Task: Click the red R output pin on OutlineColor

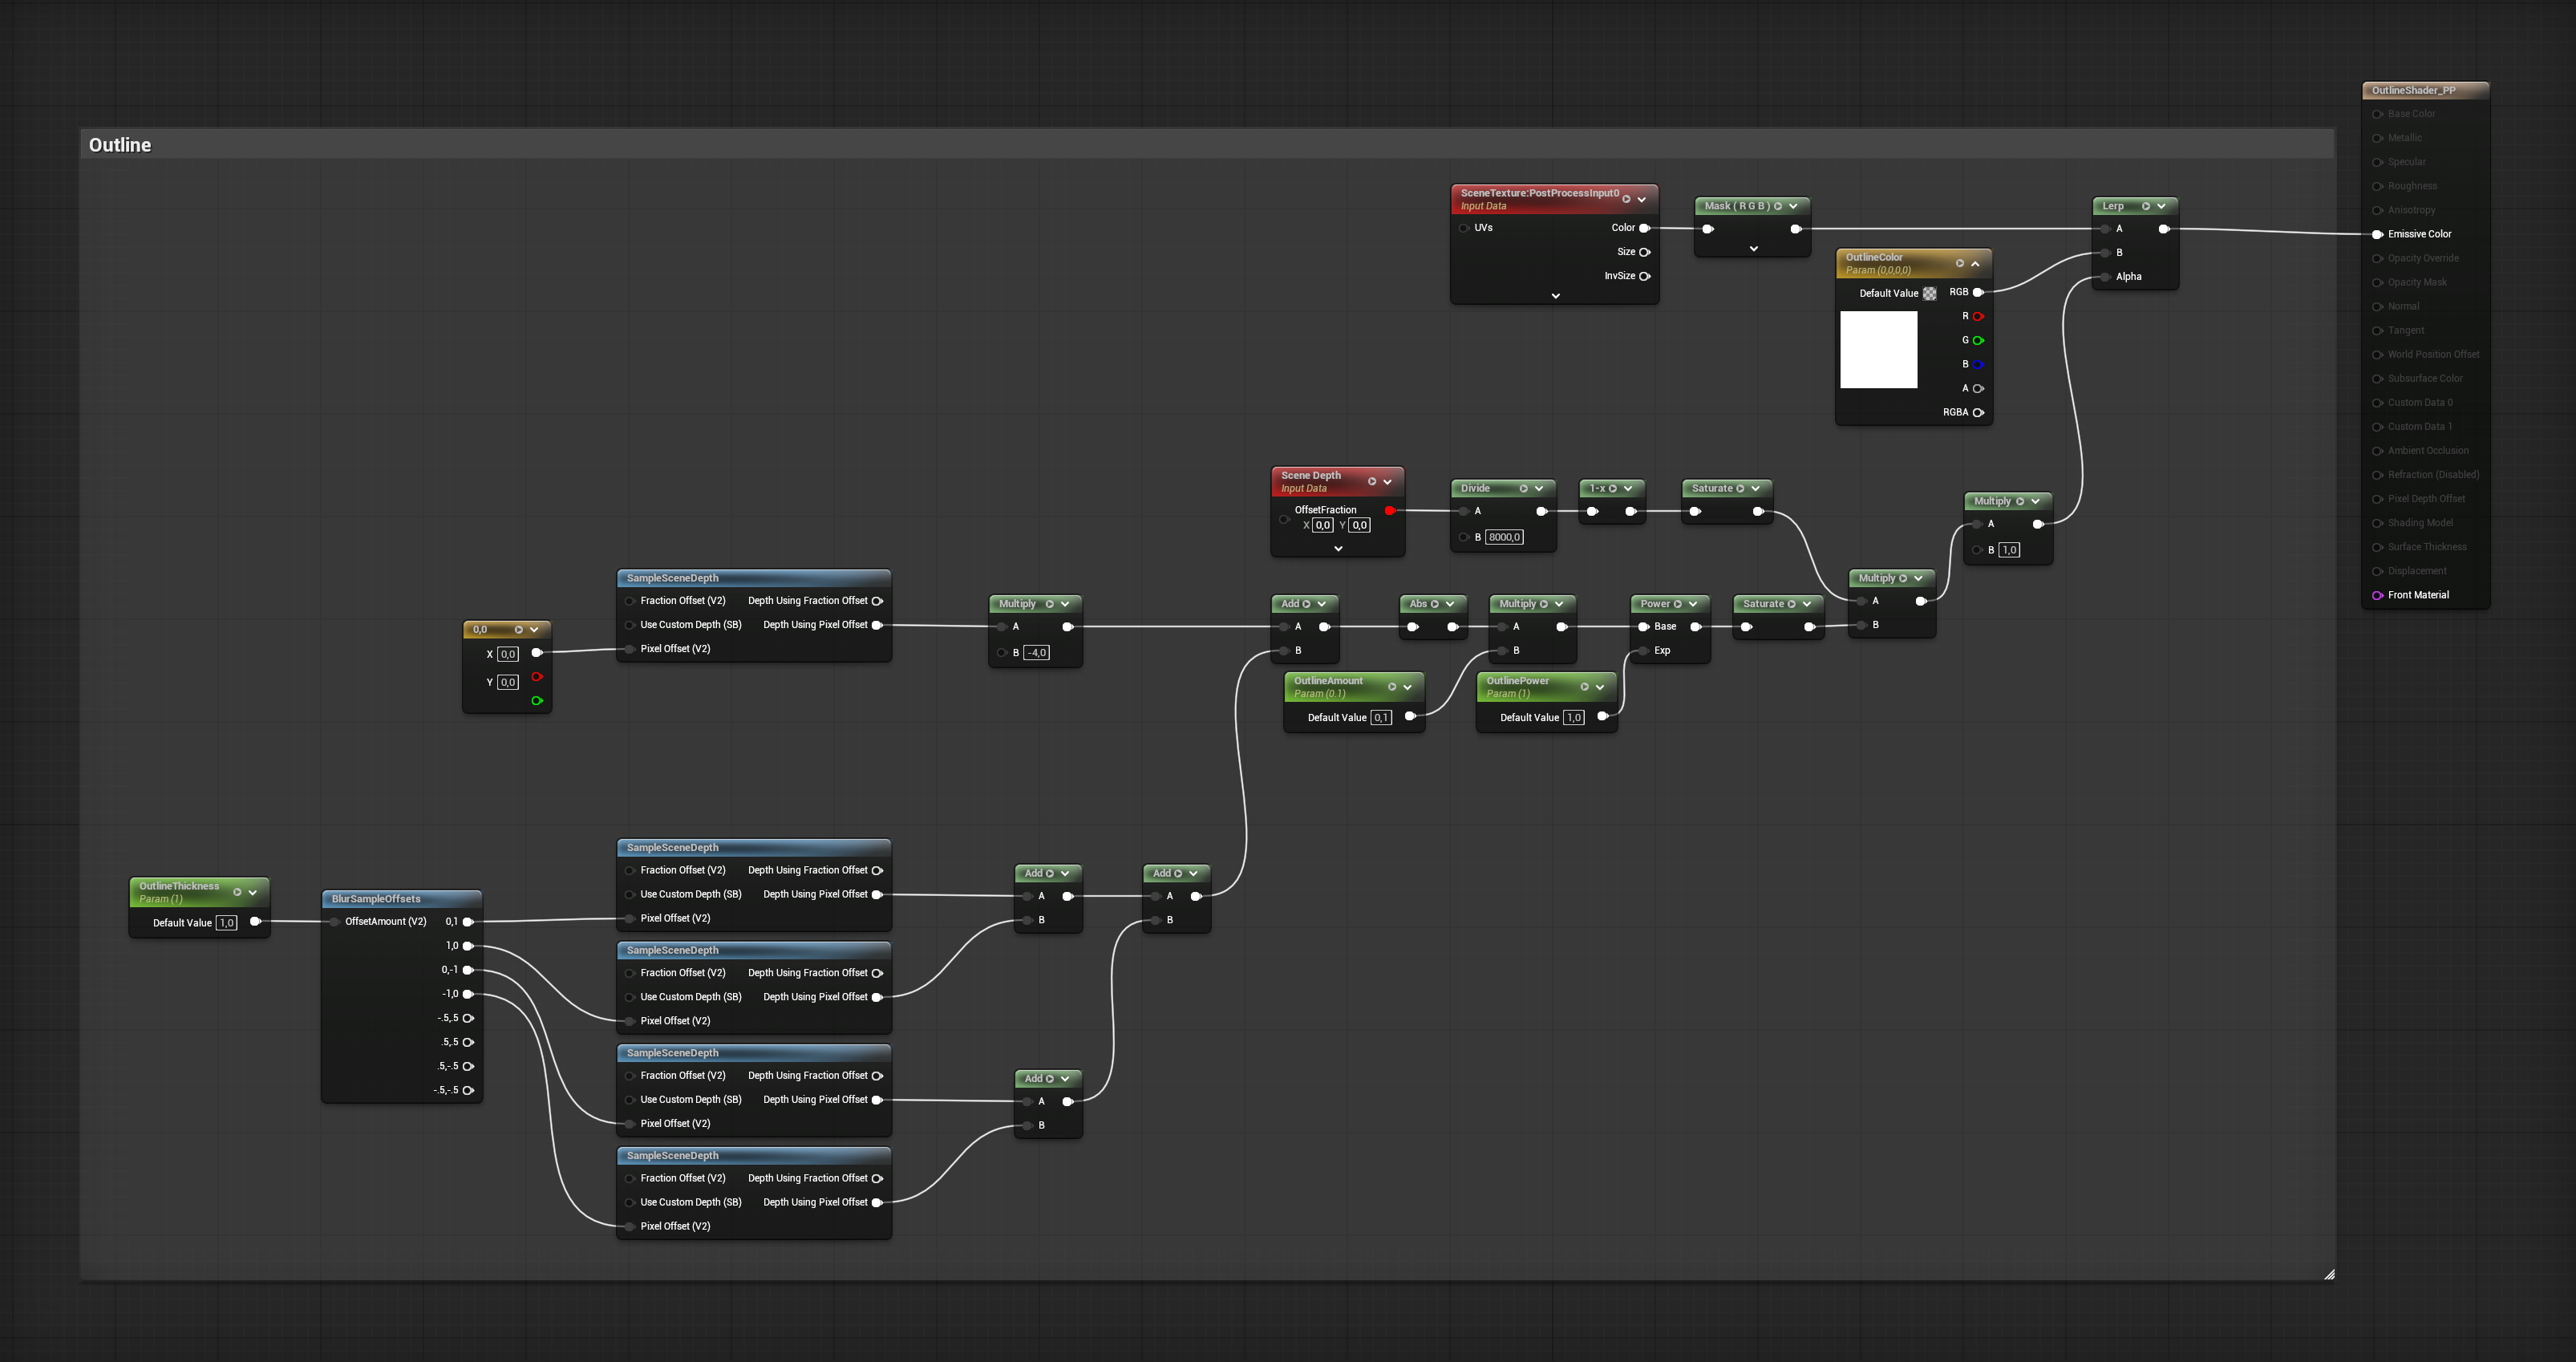Action: coord(1978,316)
